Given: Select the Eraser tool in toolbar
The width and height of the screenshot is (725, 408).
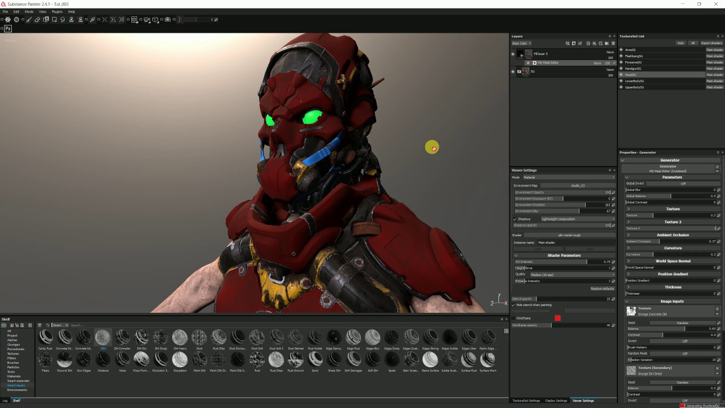Looking at the screenshot, I should [x=37, y=19].
